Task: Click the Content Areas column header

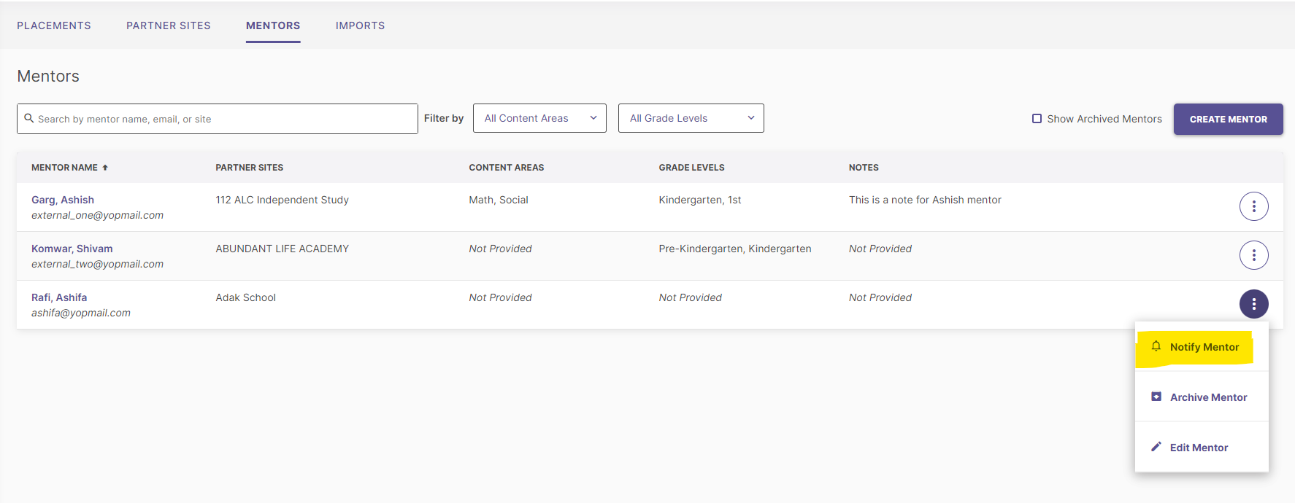Action: point(507,168)
